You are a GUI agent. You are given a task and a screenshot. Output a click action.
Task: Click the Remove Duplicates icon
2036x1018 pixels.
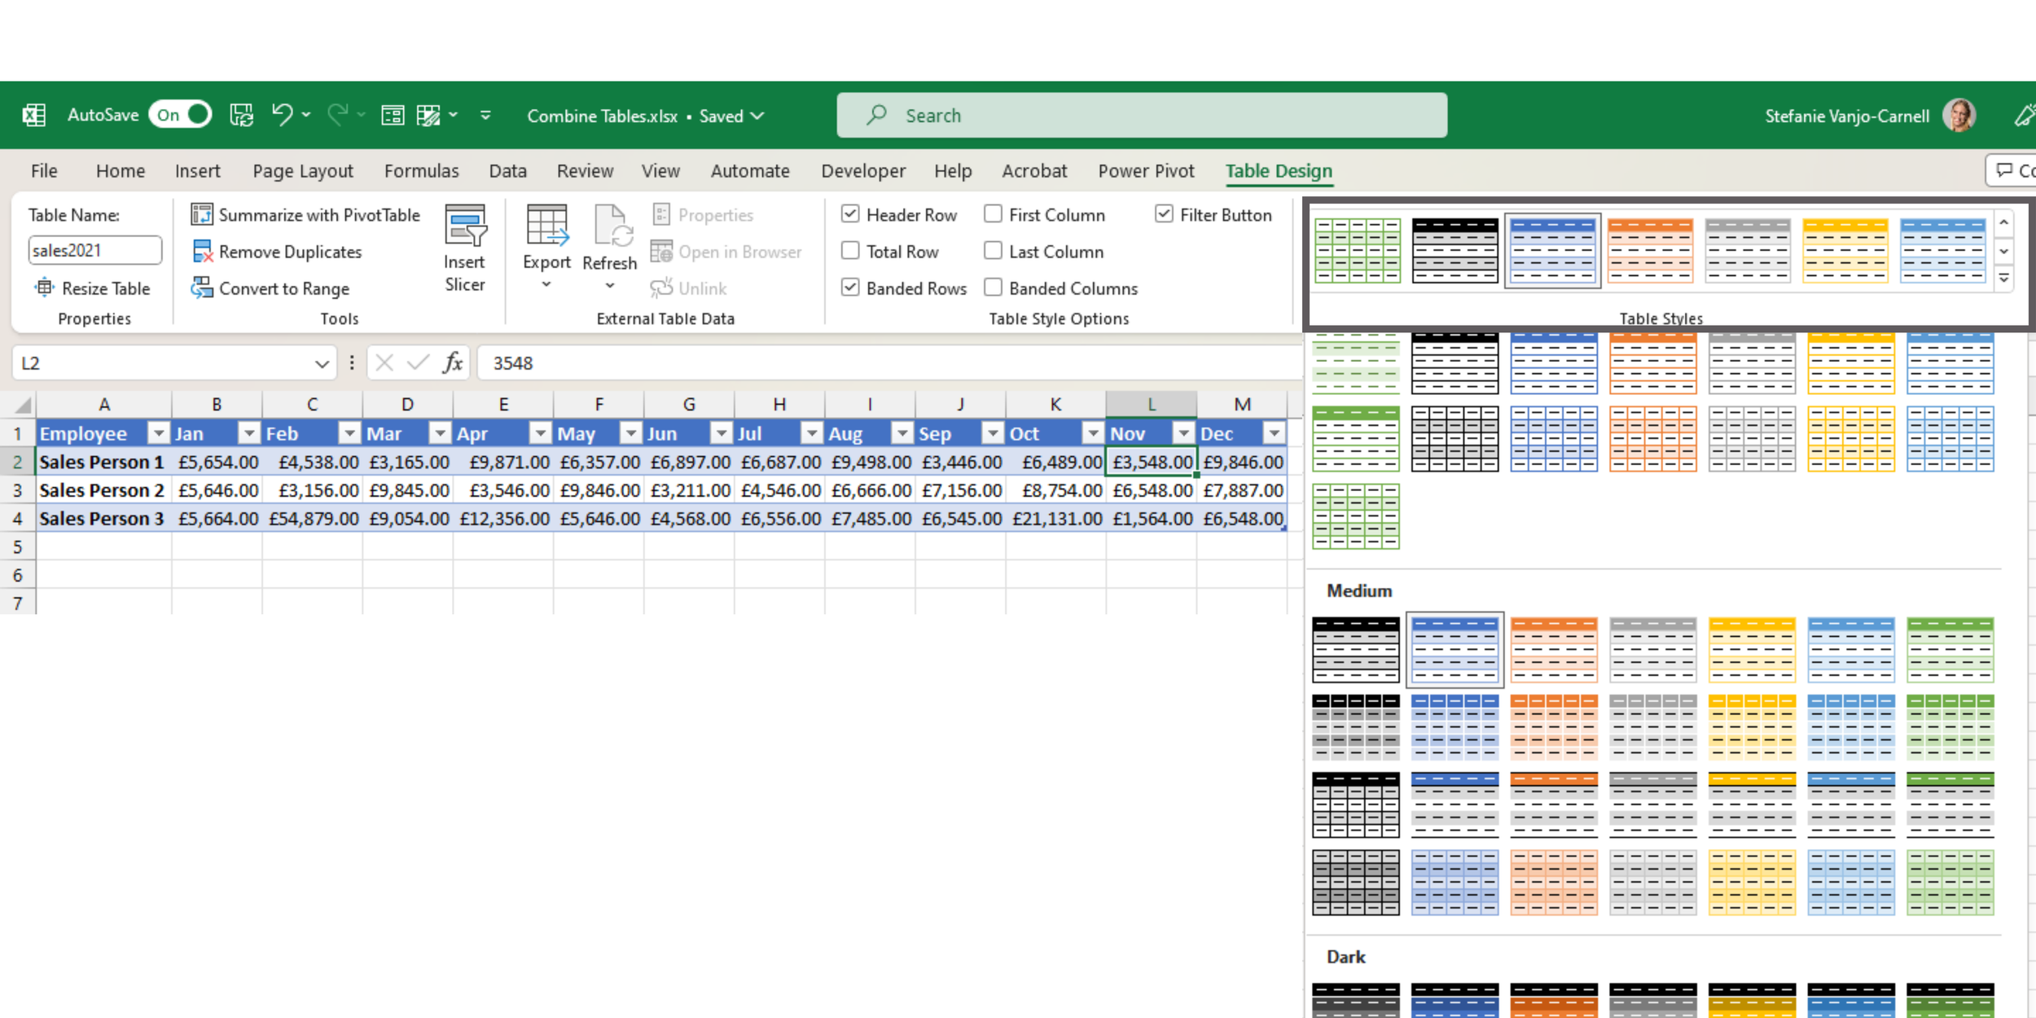pyautogui.click(x=201, y=251)
